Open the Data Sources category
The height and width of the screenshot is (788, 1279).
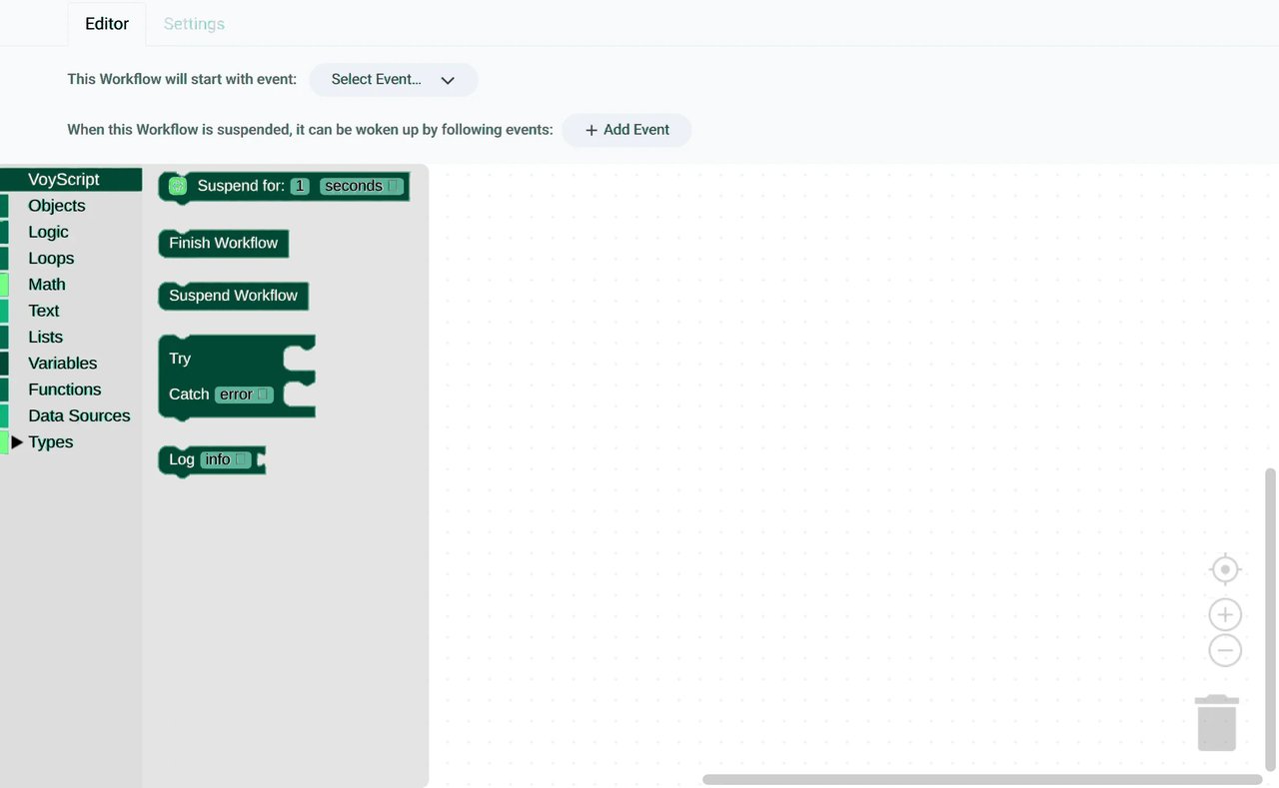(x=71, y=415)
